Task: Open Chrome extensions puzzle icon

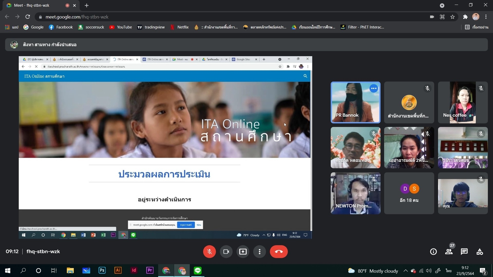Action: click(465, 17)
